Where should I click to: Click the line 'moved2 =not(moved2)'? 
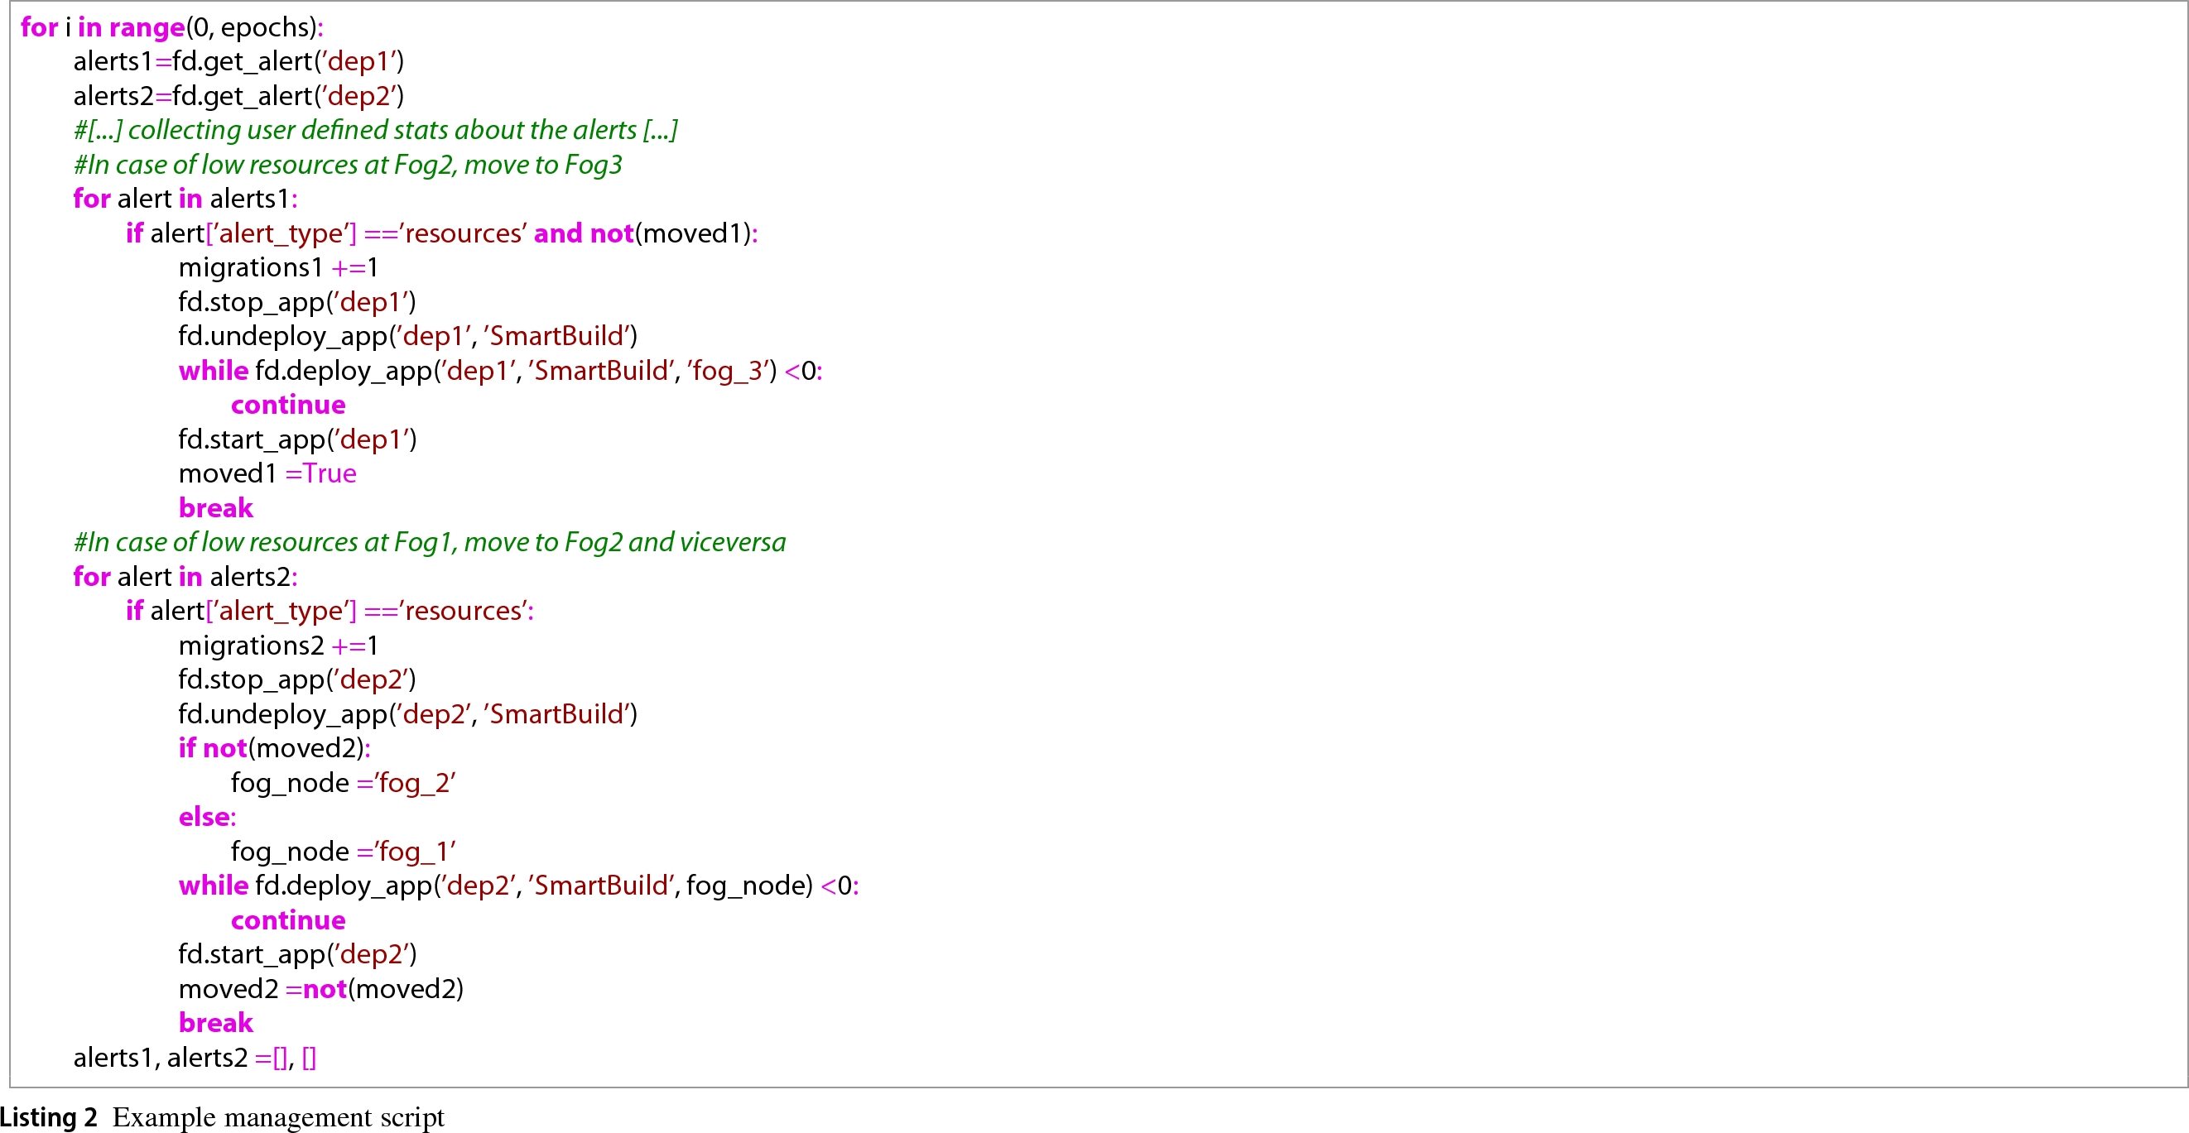(x=321, y=990)
